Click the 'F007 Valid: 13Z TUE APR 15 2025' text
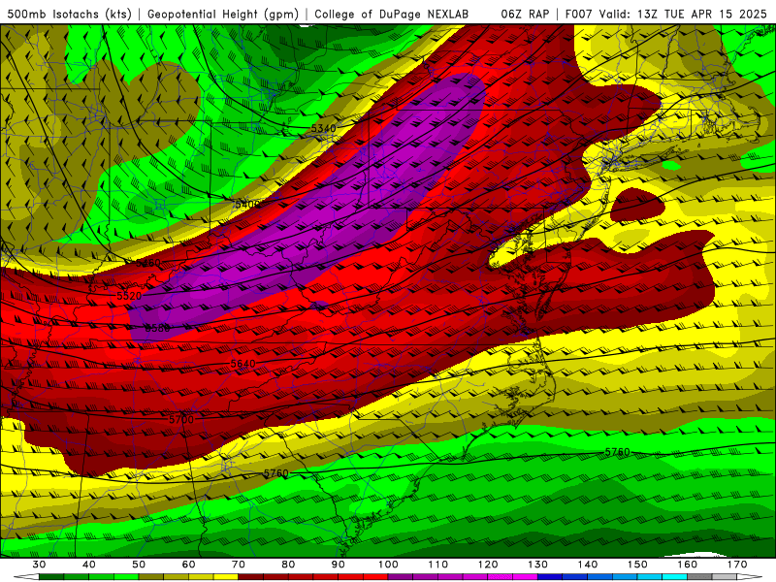This screenshot has height=582, width=776. coord(665,15)
